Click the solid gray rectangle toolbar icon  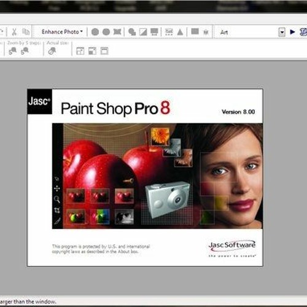tap(195, 31)
